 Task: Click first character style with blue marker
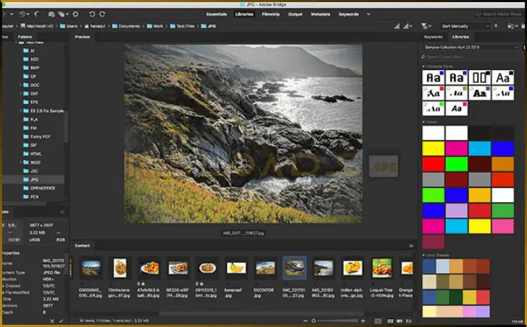433,77
